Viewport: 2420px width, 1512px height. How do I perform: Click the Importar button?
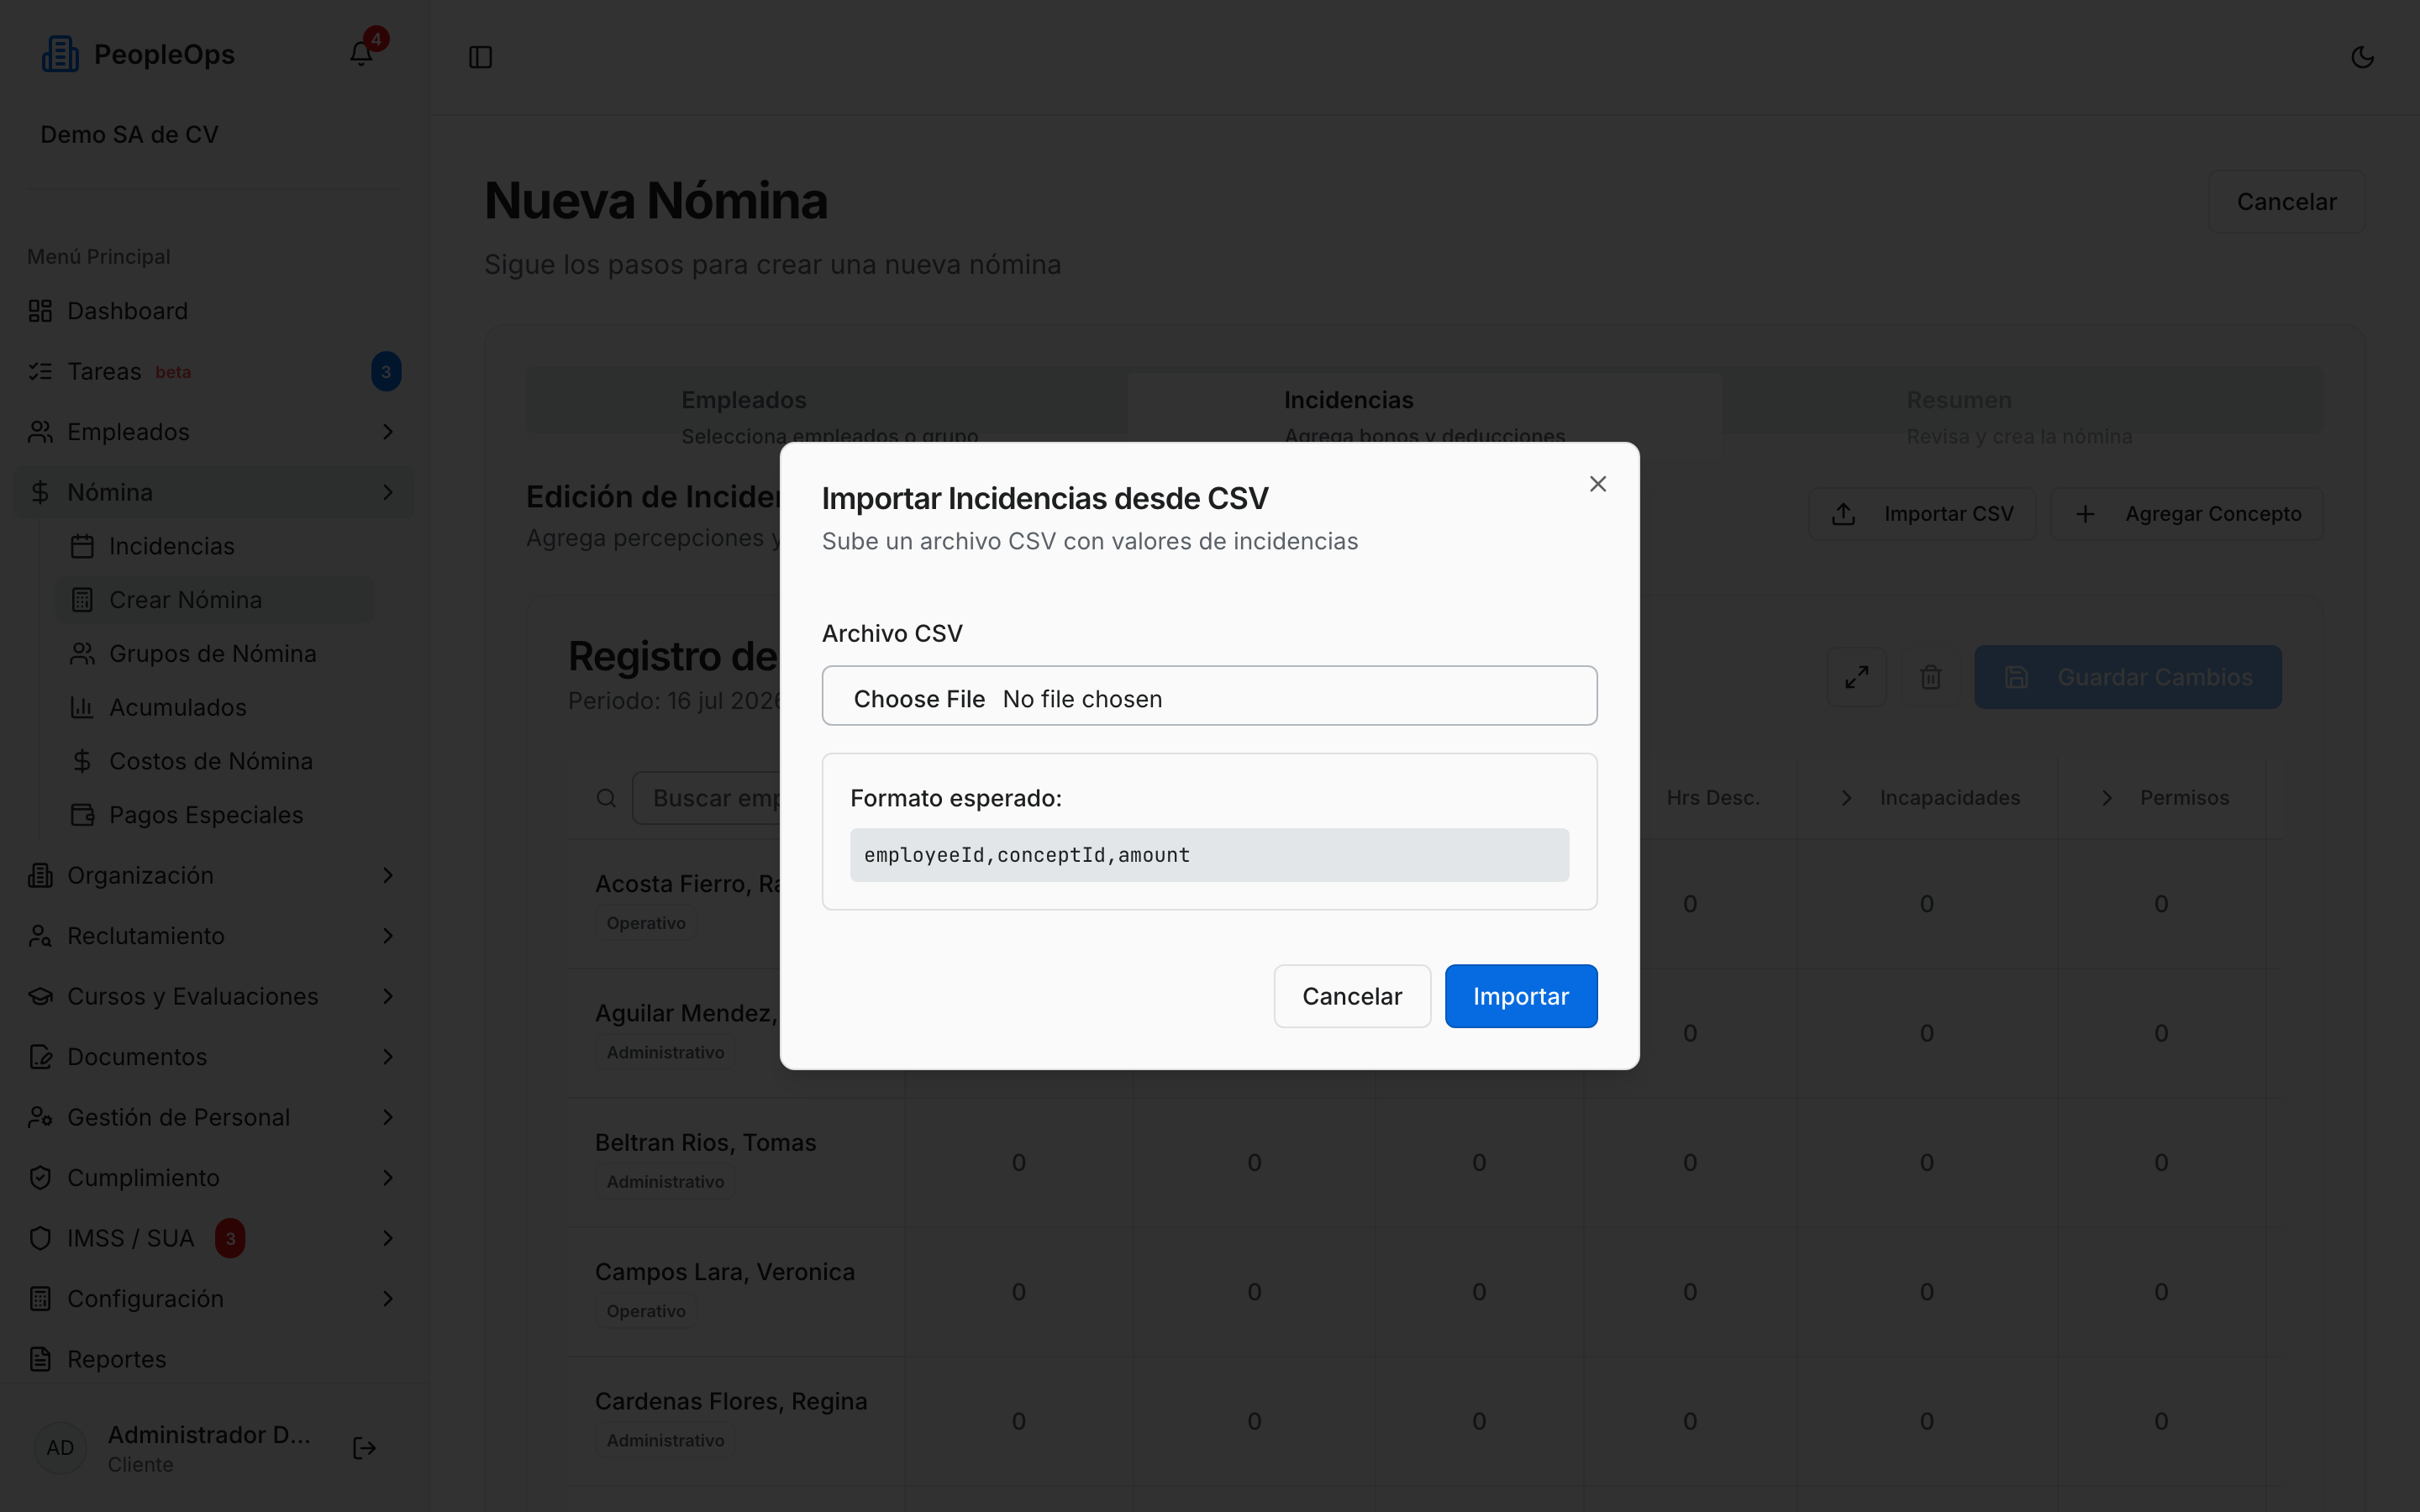point(1520,996)
